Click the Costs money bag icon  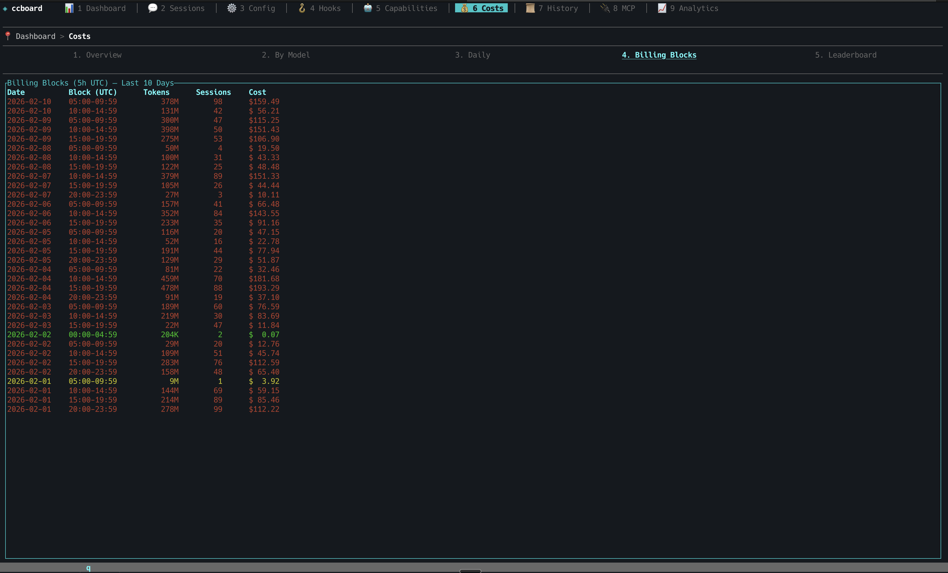464,8
